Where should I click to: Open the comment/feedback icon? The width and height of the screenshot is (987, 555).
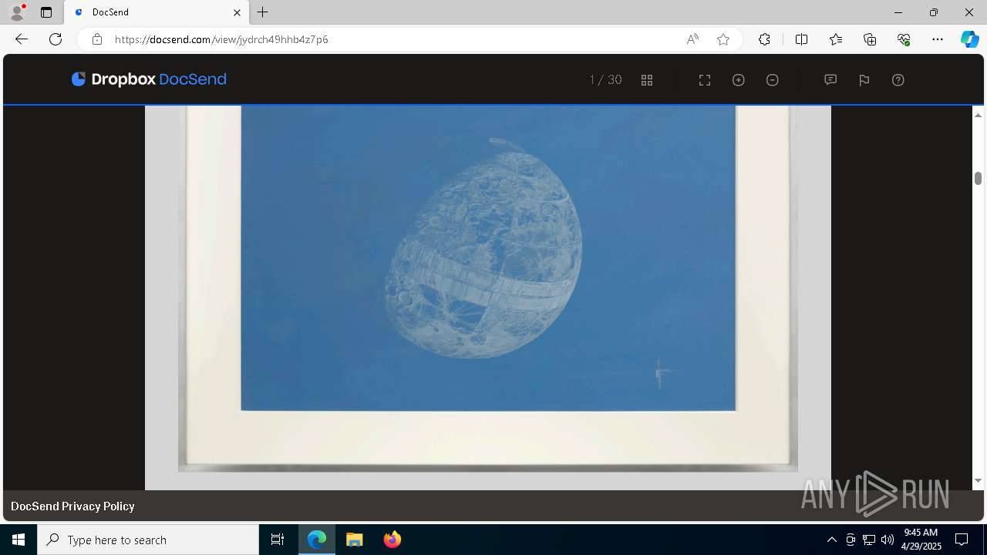[830, 80]
